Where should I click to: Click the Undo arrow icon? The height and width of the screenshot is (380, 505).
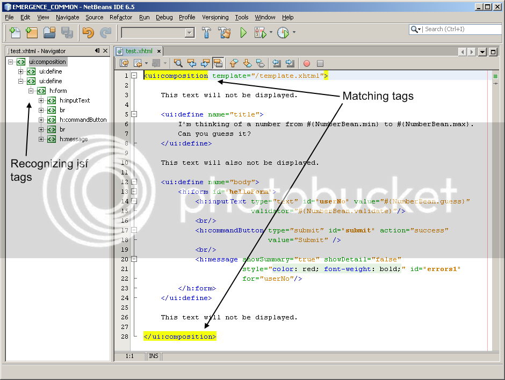click(88, 33)
